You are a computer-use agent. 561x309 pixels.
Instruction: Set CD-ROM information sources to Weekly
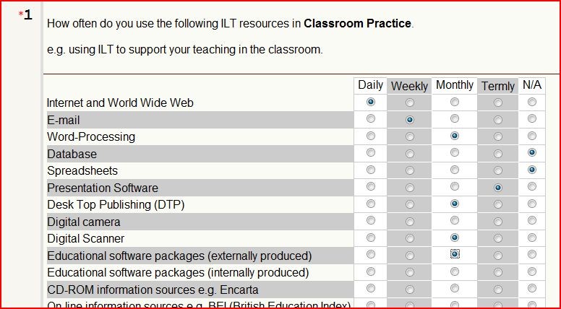point(410,289)
